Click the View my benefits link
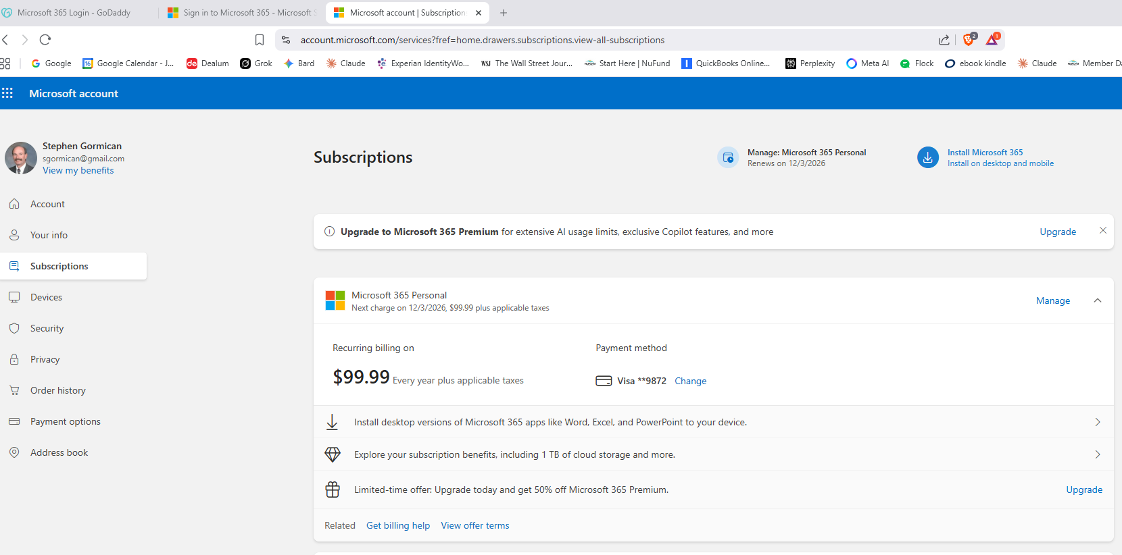This screenshot has width=1122, height=555. [78, 170]
